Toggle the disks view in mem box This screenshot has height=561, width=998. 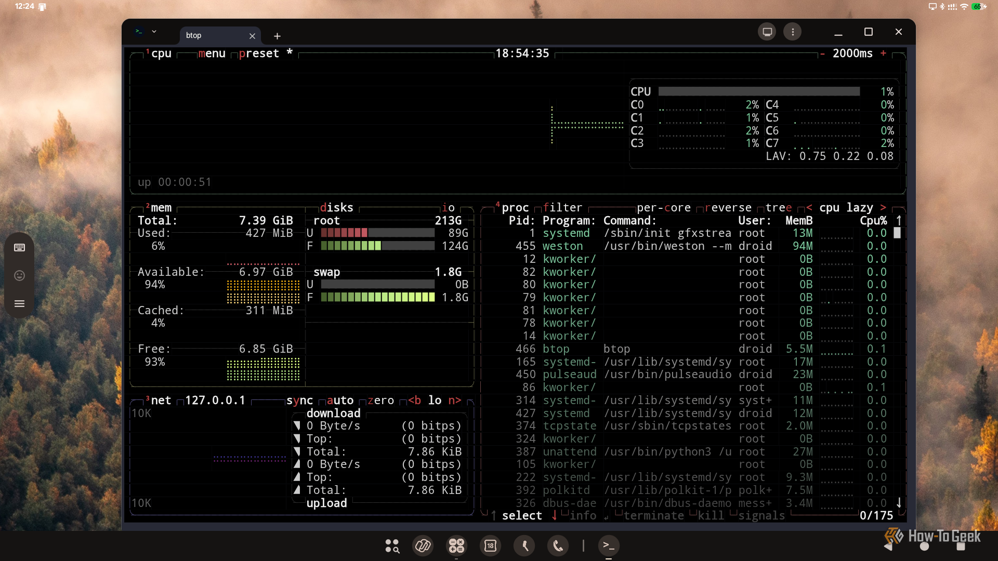pyautogui.click(x=336, y=208)
